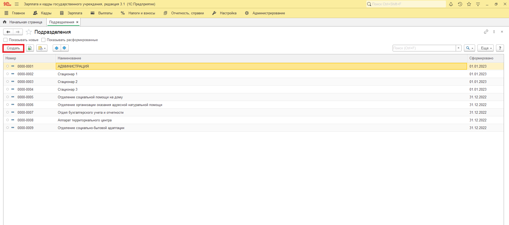Open the search magnifier dropdown
Image resolution: width=509 pixels, height=225 pixels.
pos(469,48)
